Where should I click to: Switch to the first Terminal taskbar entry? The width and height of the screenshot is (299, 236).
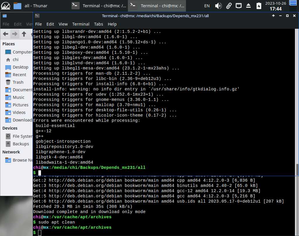(x=99, y=6)
